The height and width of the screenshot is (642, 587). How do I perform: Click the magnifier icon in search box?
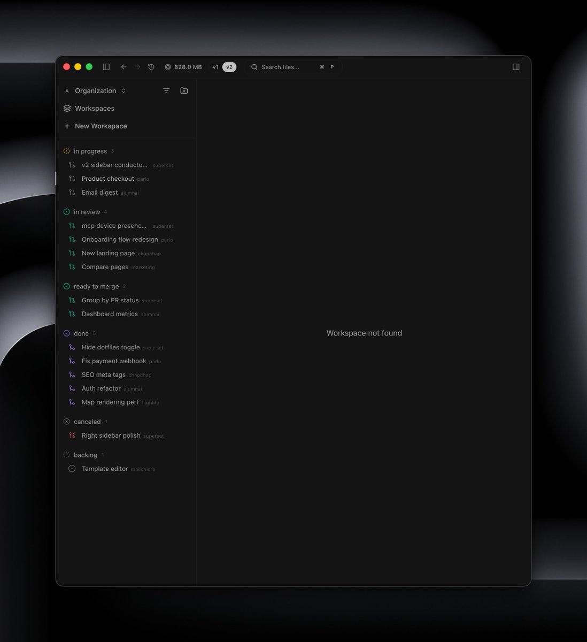click(x=254, y=67)
